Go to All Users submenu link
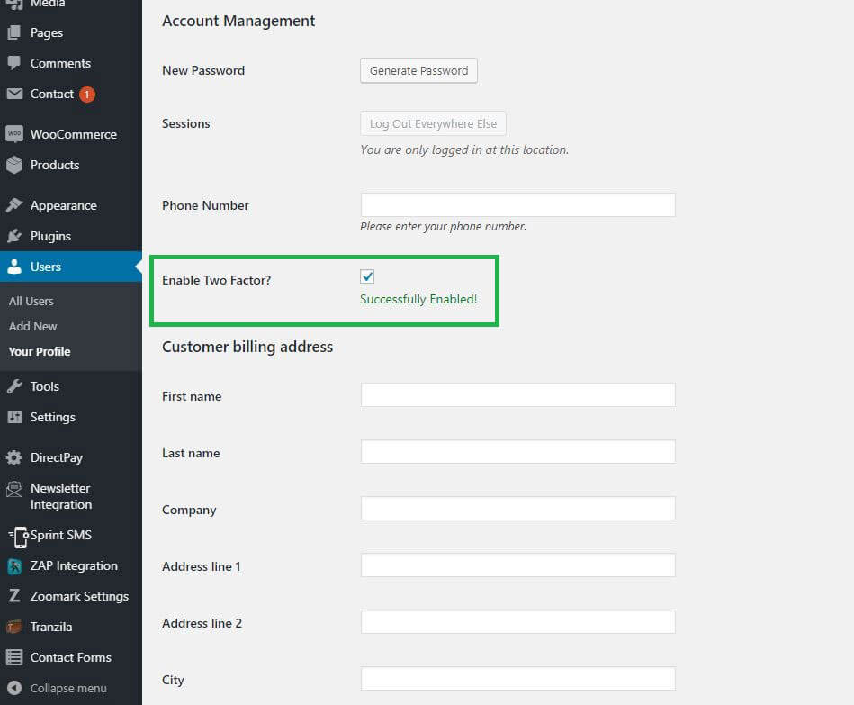This screenshot has width=854, height=705. 31,301
